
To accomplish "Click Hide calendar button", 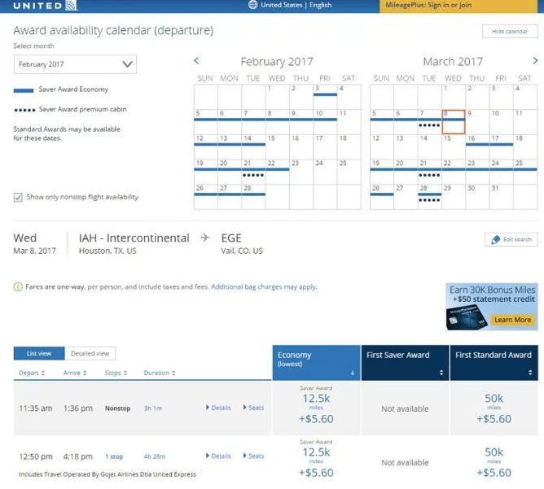I will [x=510, y=31].
